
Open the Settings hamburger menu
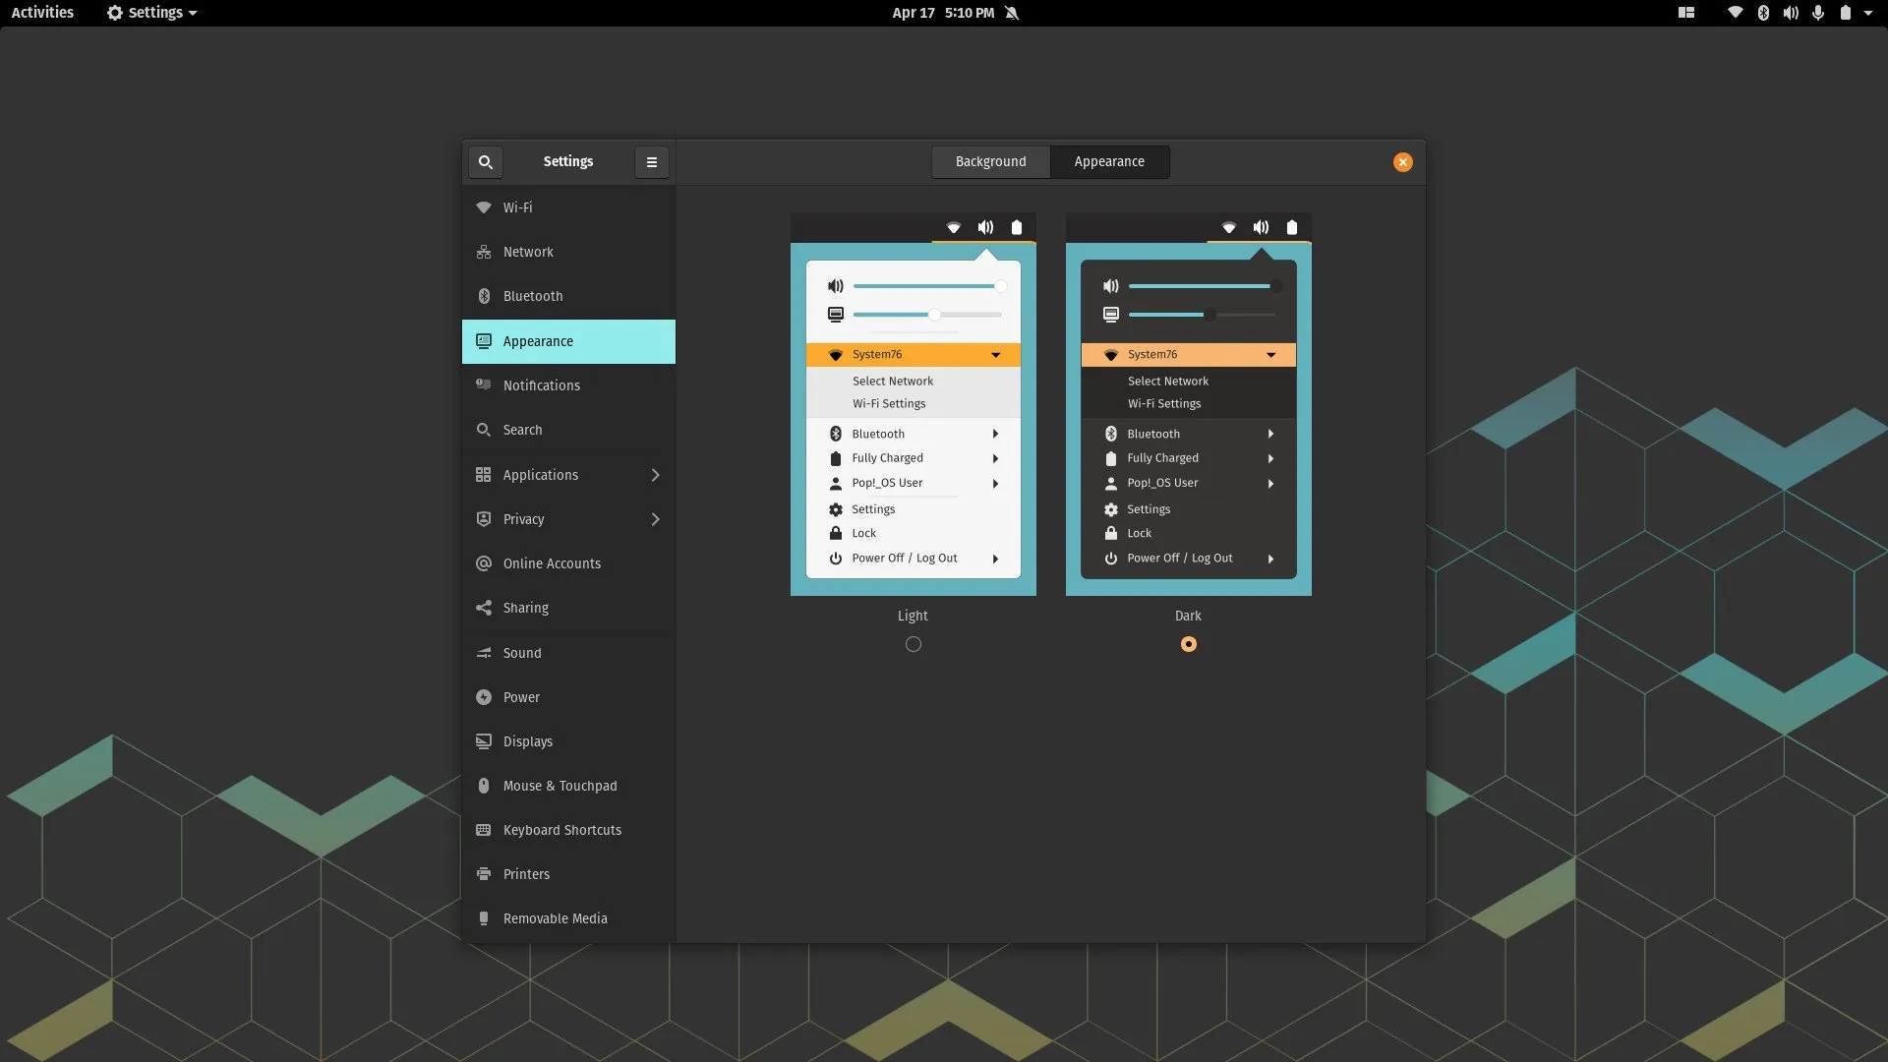[x=651, y=162]
